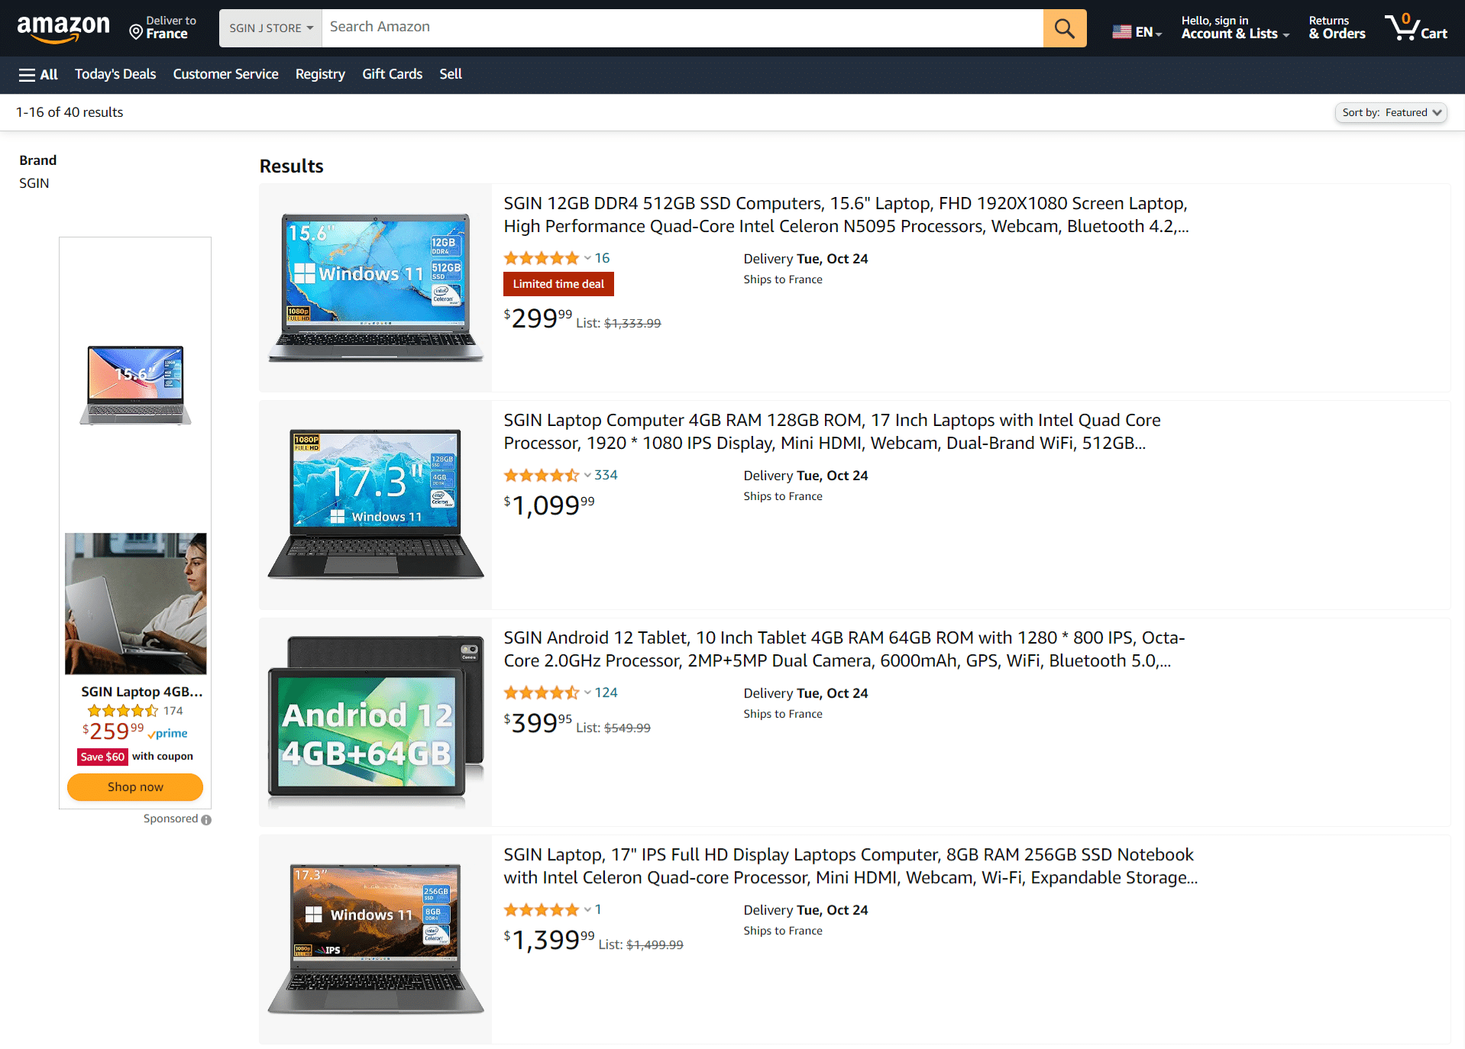1465x1049 pixels.
Task: Click into the Search Amazon field
Action: pos(682,28)
